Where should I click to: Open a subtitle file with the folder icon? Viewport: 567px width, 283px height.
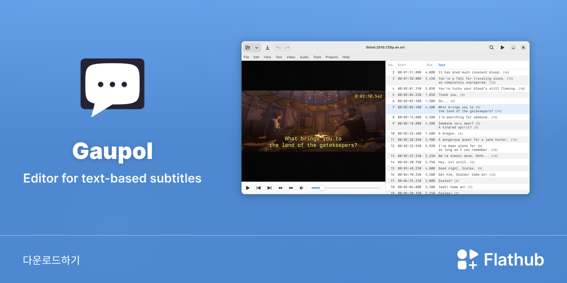tap(248, 48)
